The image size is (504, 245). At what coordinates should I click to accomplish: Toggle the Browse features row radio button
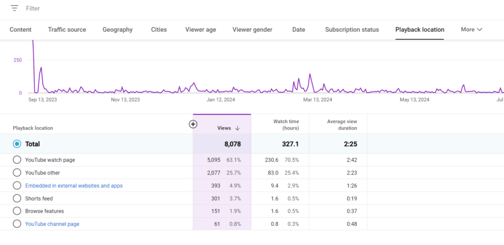pyautogui.click(x=17, y=211)
